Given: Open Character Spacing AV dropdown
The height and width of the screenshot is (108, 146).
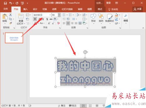Looking at the screenshot, I should pos(56,19).
